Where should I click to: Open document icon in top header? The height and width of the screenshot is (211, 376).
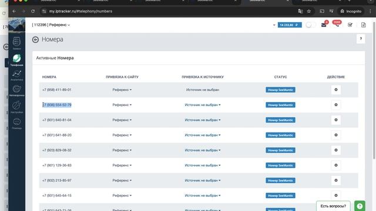[x=363, y=25]
